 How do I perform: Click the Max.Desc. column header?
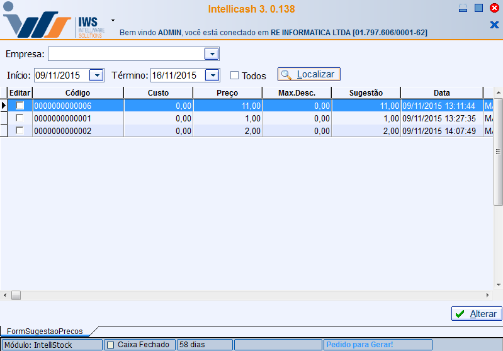coord(297,93)
